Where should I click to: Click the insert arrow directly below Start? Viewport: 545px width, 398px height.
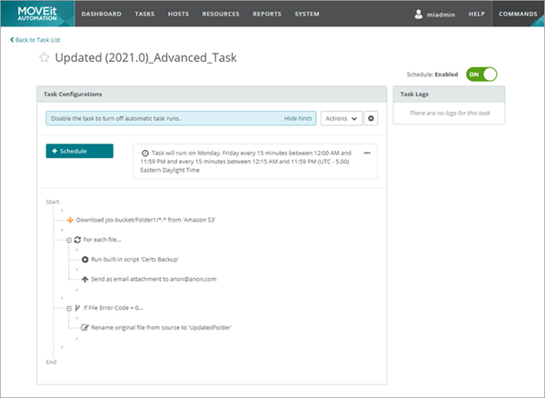(x=62, y=210)
